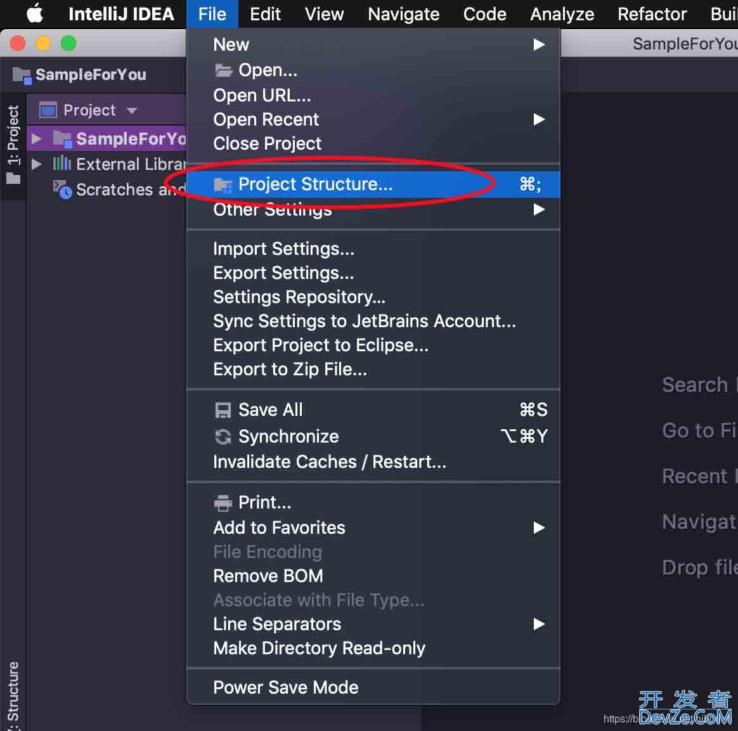Viewport: 738px width, 731px height.
Task: Click the Save All floppy disk icon
Action: pyautogui.click(x=223, y=410)
